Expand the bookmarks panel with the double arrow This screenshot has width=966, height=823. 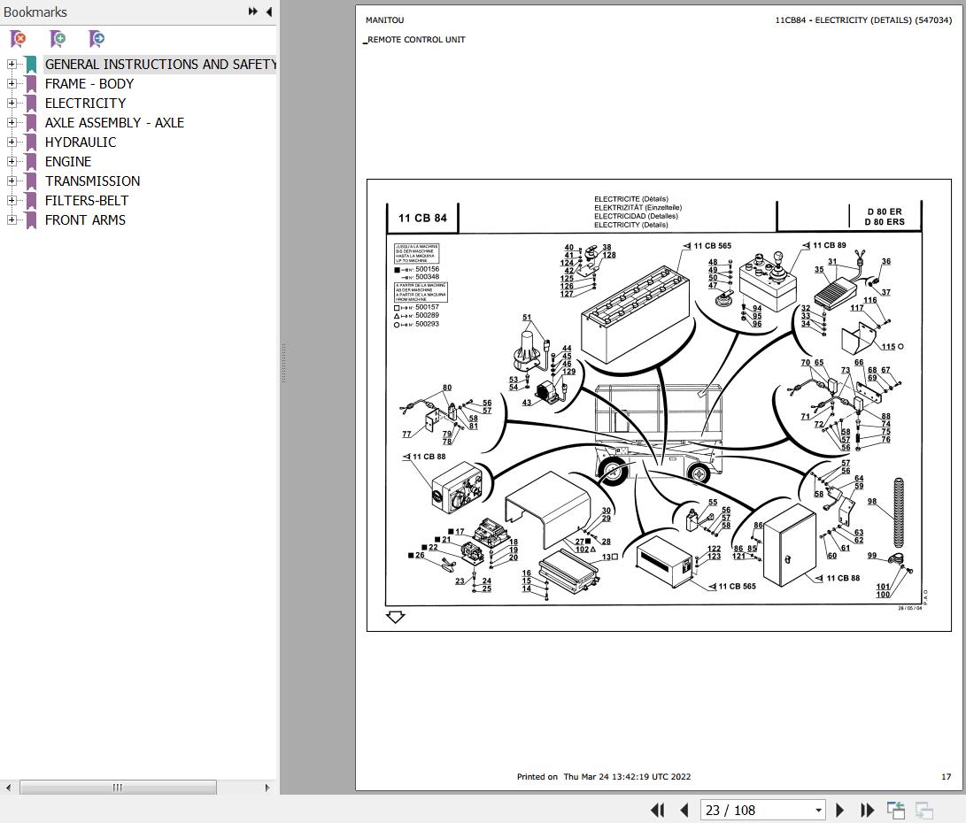[x=252, y=12]
